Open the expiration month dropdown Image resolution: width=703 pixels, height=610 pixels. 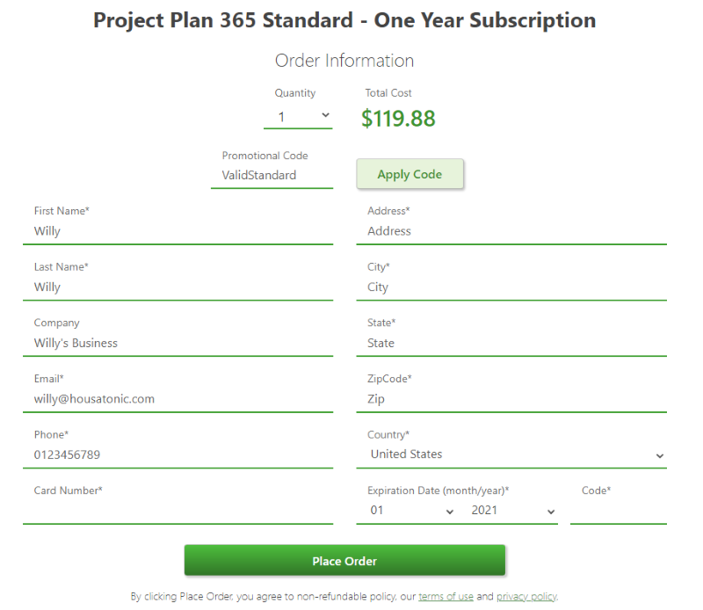pyautogui.click(x=409, y=511)
